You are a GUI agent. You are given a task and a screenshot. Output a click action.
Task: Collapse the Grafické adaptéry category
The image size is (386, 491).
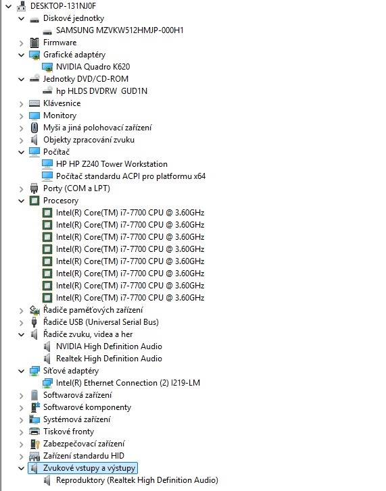(21, 55)
